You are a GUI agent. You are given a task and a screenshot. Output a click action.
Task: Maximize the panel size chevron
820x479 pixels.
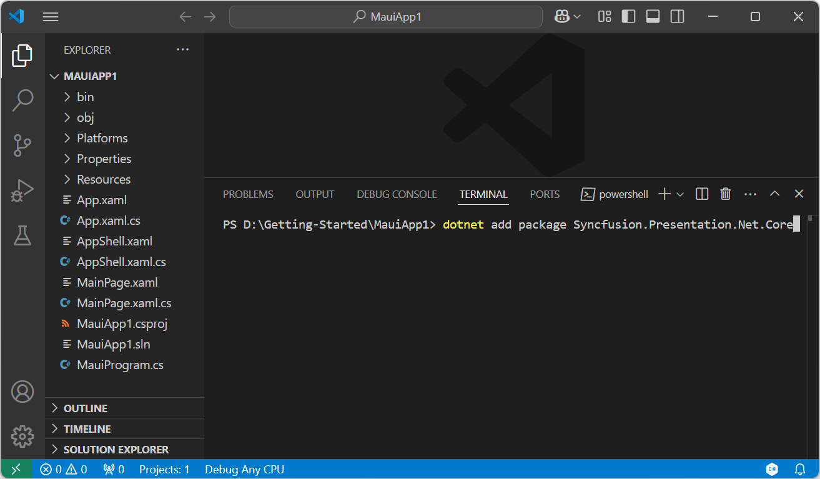pos(774,194)
